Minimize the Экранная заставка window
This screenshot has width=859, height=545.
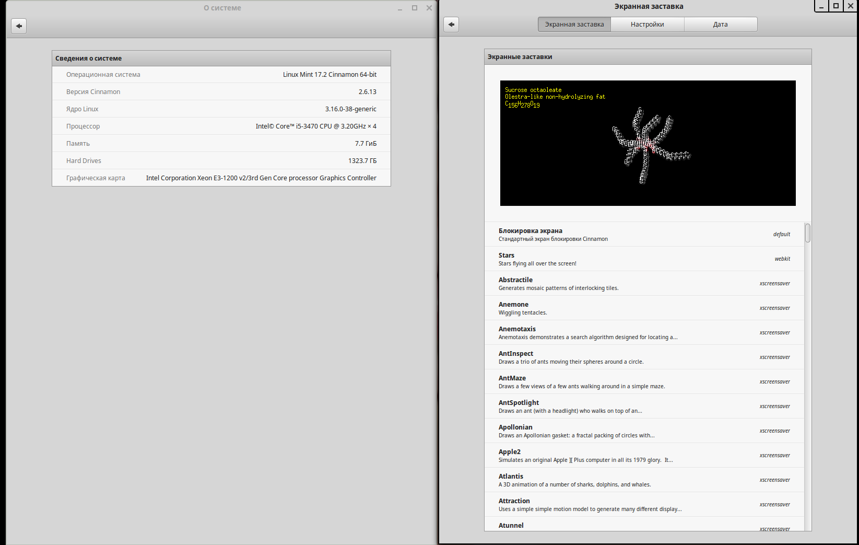(821, 6)
